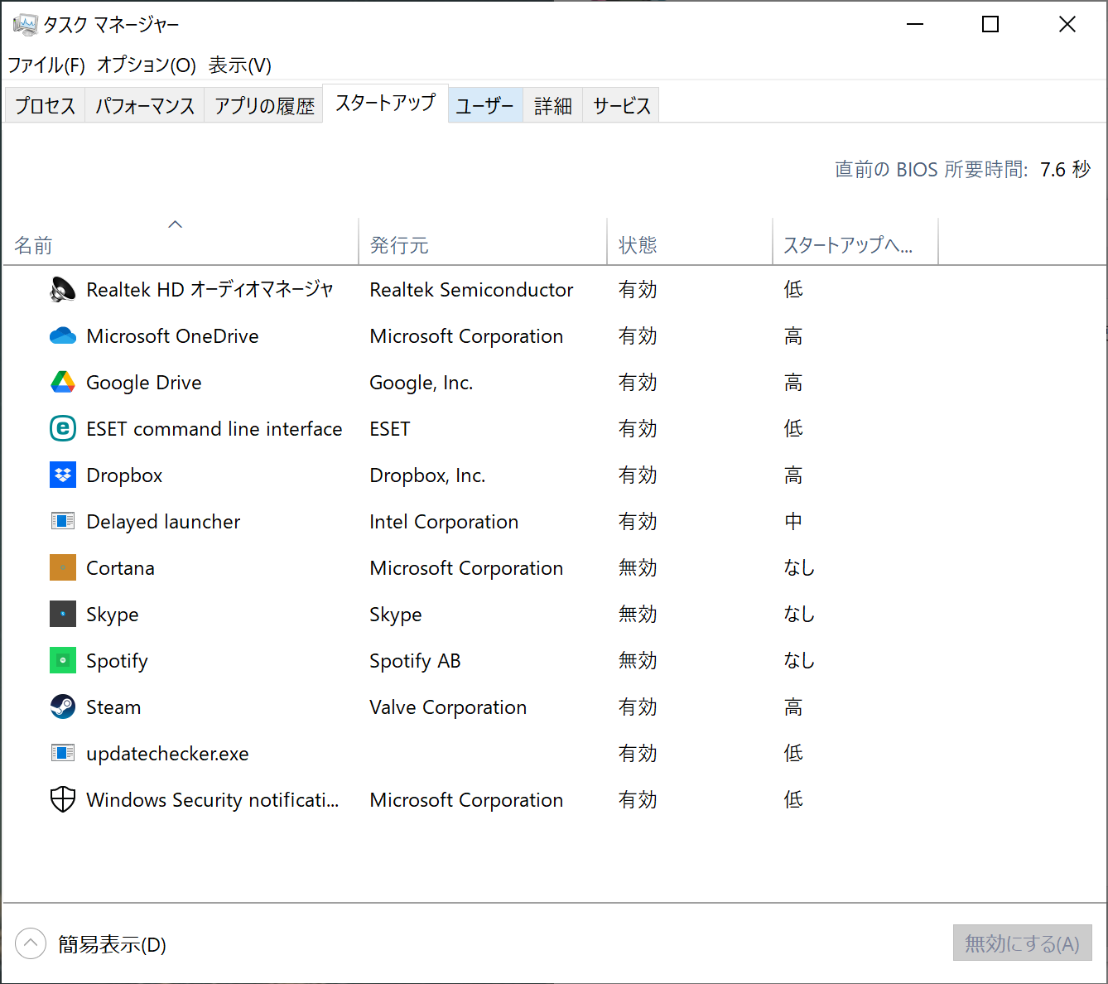Select the ESET command line interface name
Image resolution: width=1108 pixels, height=984 pixels.
(x=214, y=428)
